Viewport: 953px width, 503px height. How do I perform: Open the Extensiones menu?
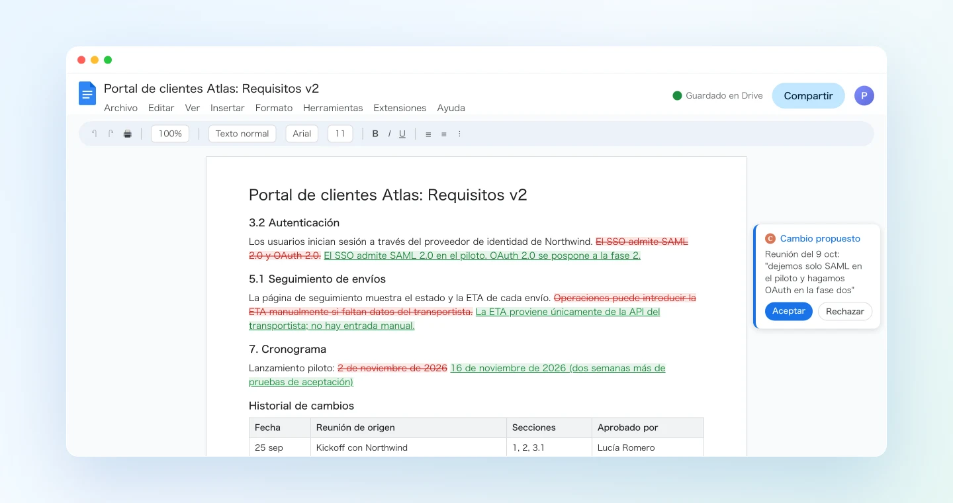point(400,108)
